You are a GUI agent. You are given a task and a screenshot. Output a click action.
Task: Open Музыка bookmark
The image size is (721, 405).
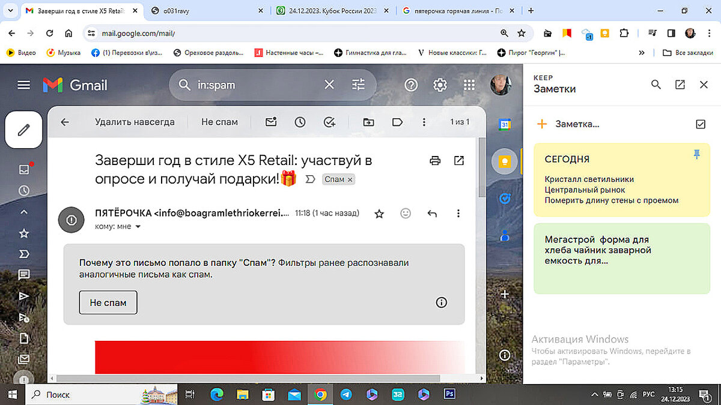tap(64, 53)
